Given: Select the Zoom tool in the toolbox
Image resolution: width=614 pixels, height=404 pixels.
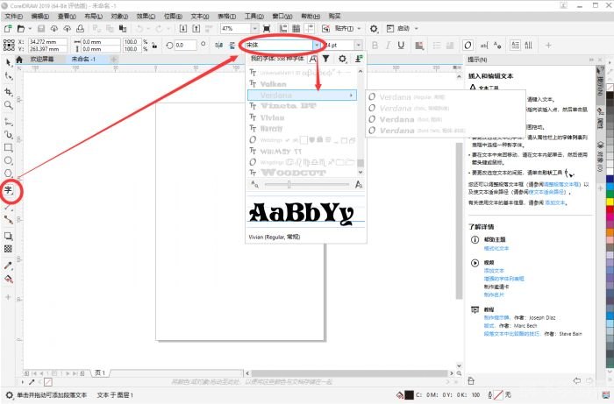Looking at the screenshot, I should coord(8,104).
